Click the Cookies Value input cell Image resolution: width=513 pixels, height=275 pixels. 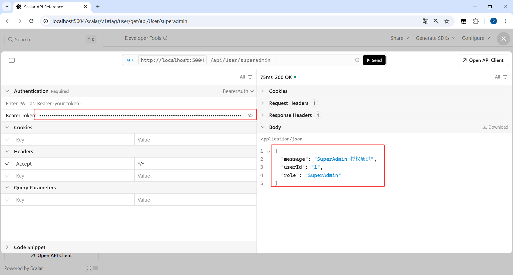(x=196, y=140)
